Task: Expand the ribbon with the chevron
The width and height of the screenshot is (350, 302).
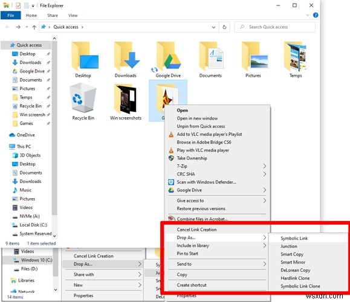Action: (x=308, y=15)
